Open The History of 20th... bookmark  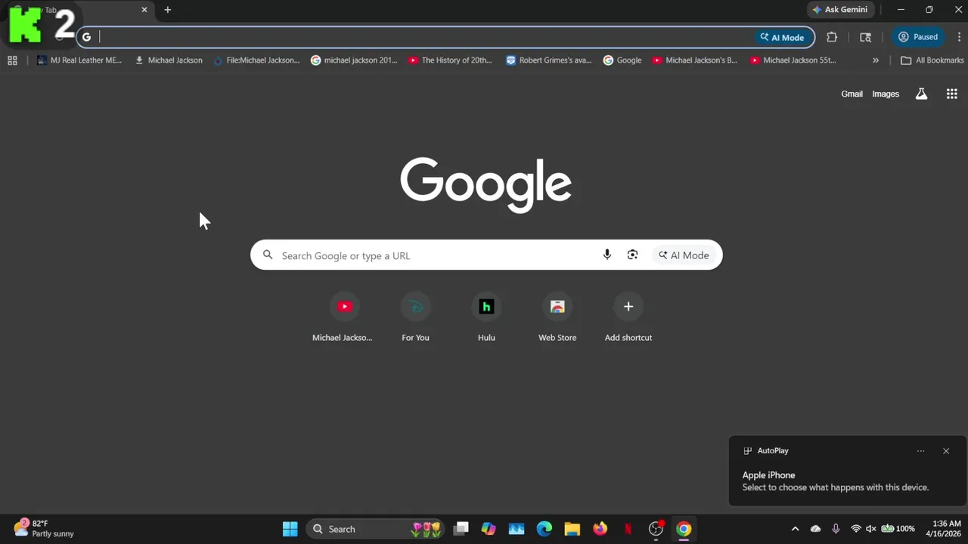point(451,60)
